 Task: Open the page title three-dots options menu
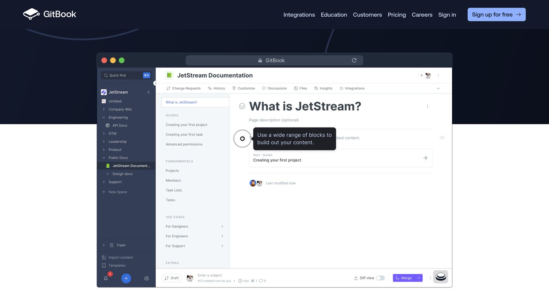point(427,106)
